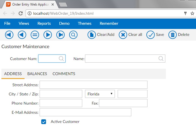The image size is (196, 126).
Task: Click into the E-Mail Address field
Action: point(86,112)
